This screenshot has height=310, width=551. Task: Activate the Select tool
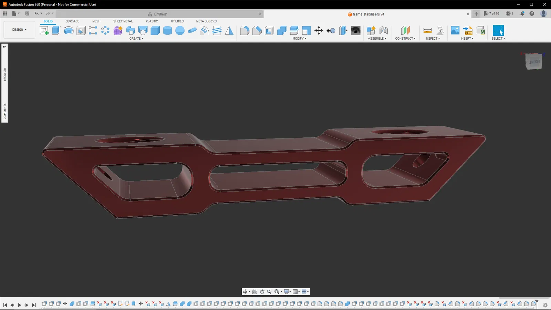[498, 30]
